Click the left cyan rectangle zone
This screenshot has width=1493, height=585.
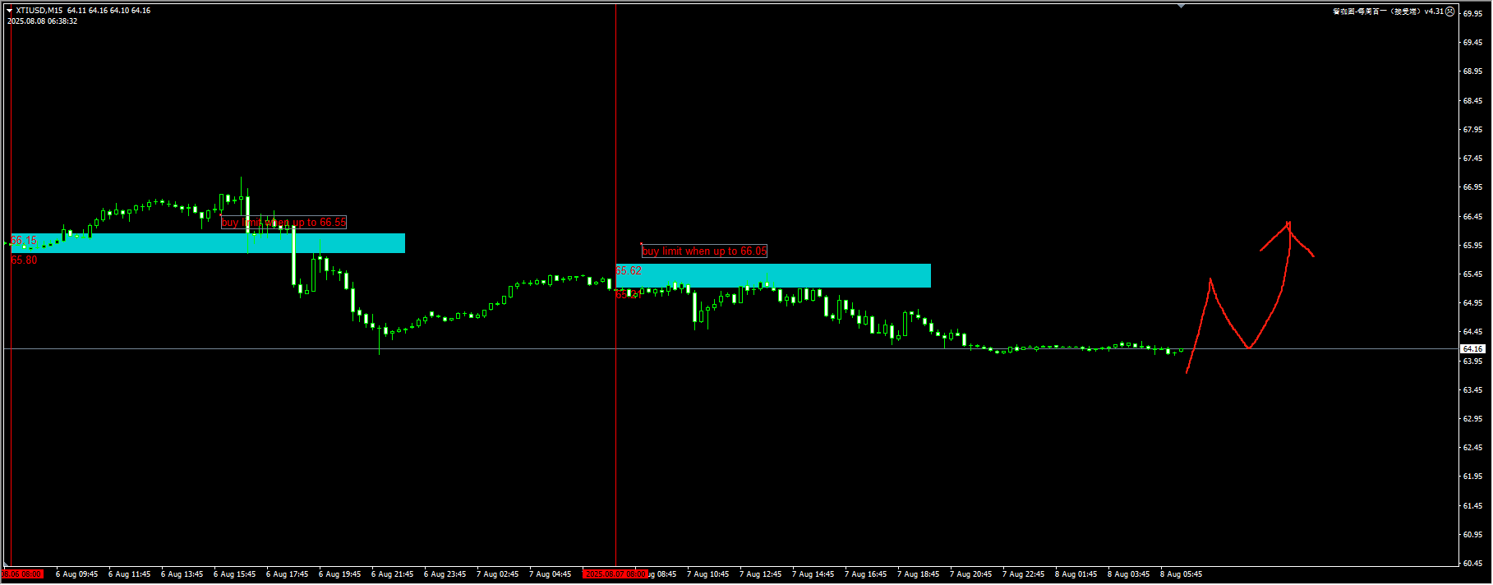(x=205, y=243)
